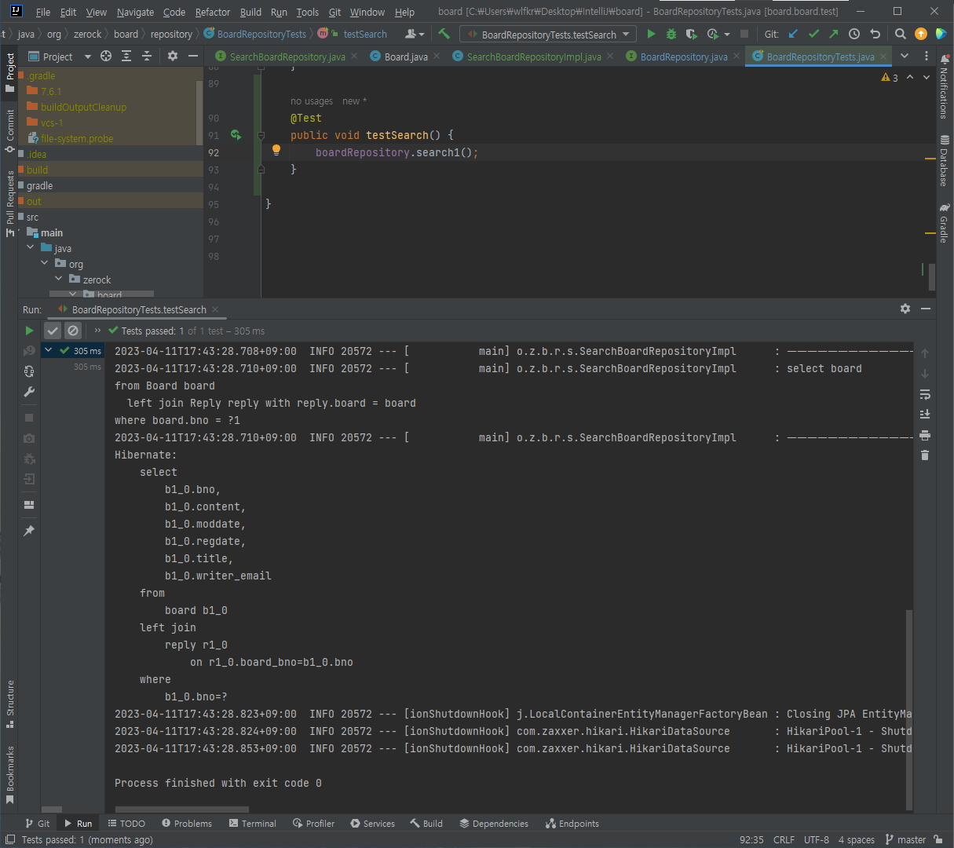Click the Git Update Project arrow
The height and width of the screenshot is (848, 954).
[793, 34]
